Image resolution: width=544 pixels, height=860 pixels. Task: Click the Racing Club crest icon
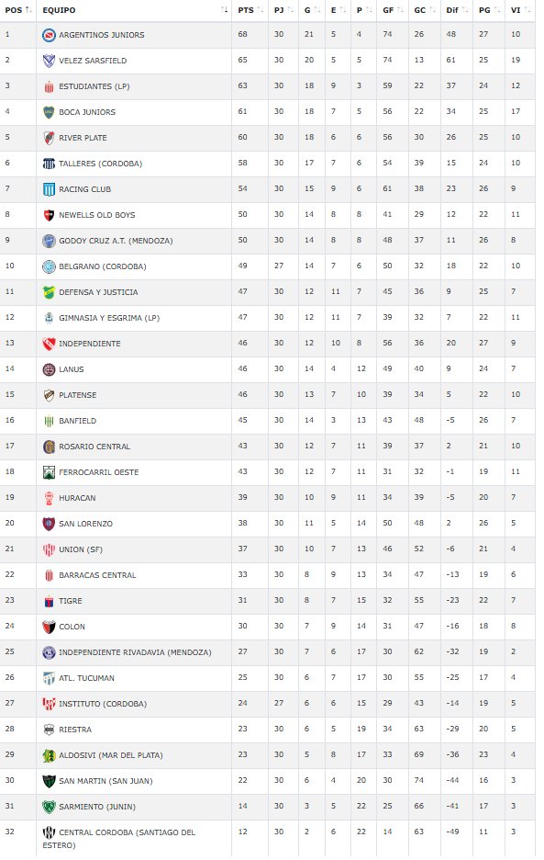(49, 190)
